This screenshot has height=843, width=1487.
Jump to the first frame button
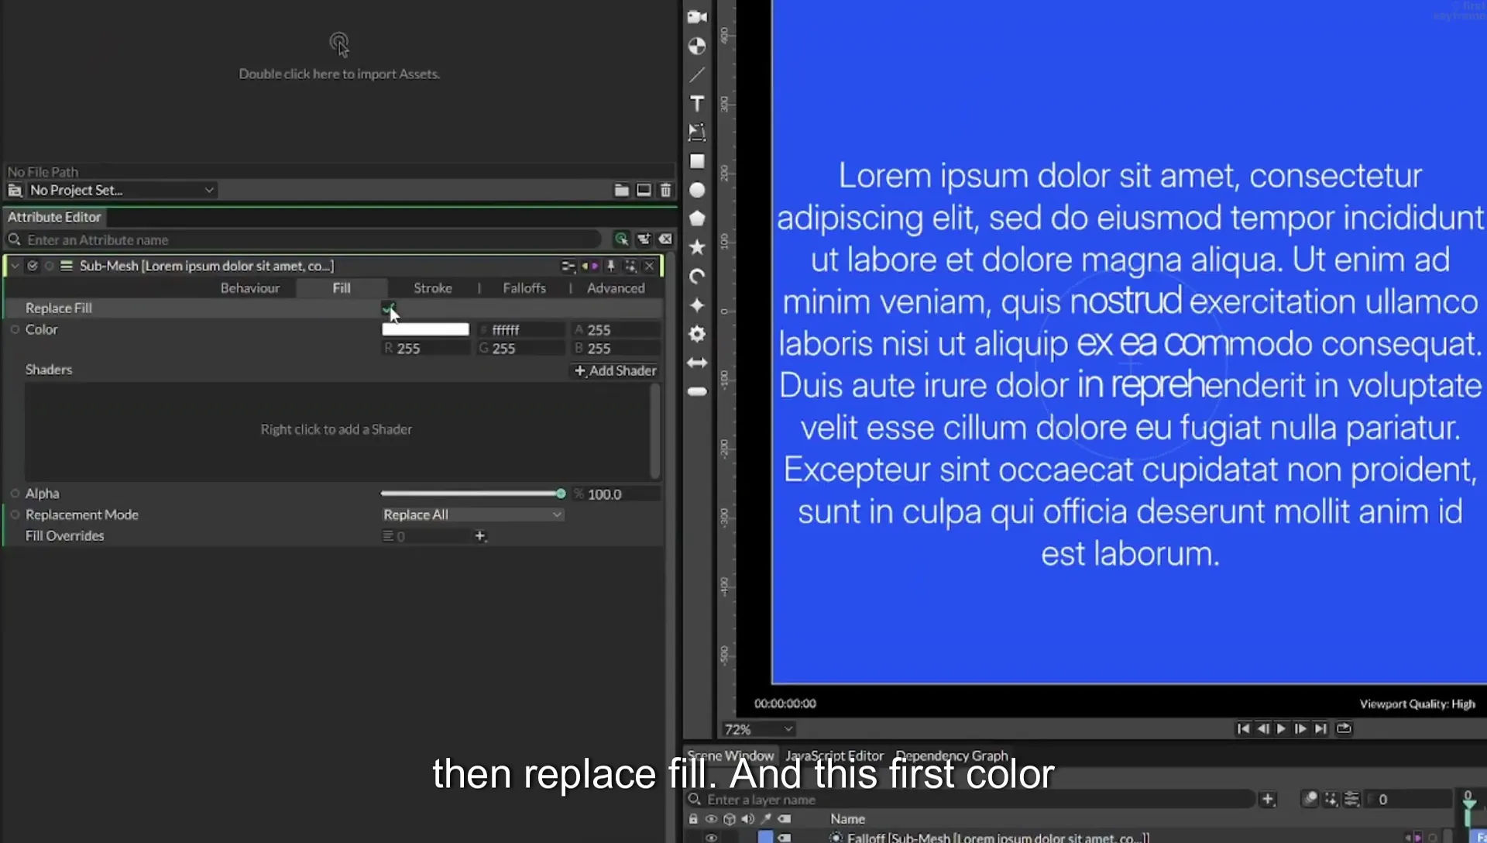coord(1242,728)
